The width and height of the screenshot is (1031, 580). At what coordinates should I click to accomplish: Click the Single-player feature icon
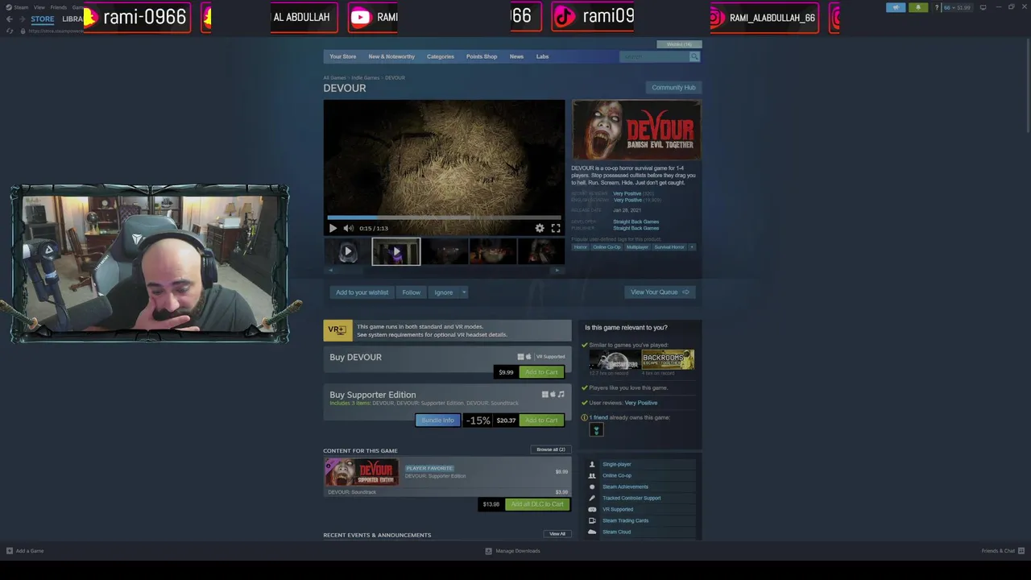point(592,464)
